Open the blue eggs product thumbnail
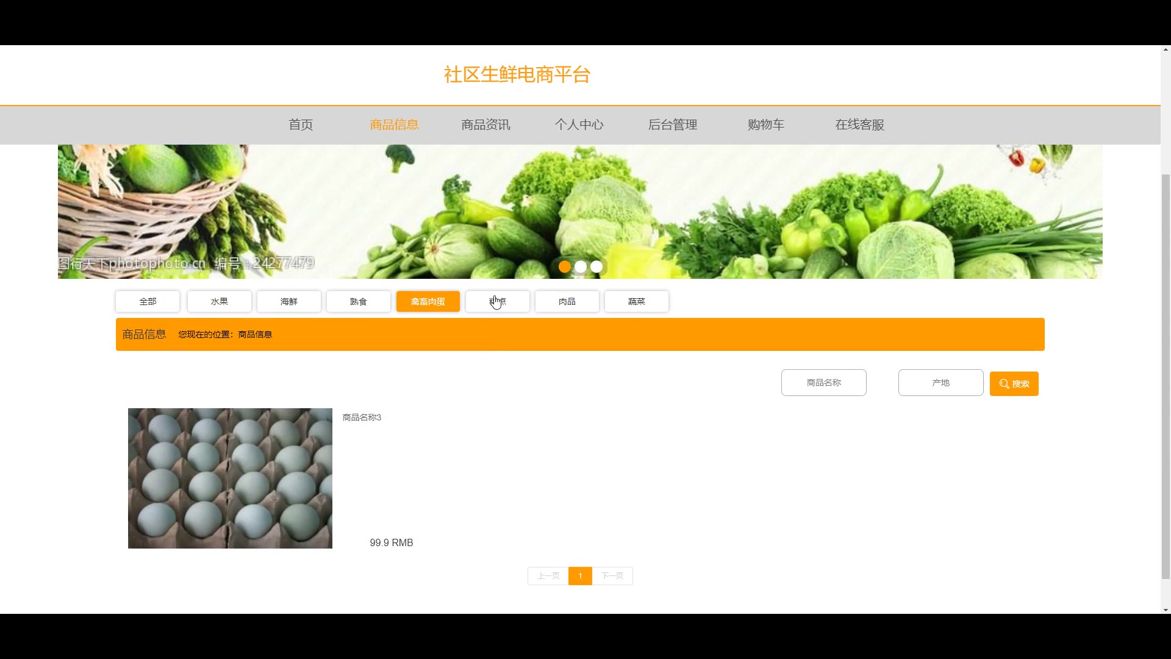1171x659 pixels. [x=230, y=478]
